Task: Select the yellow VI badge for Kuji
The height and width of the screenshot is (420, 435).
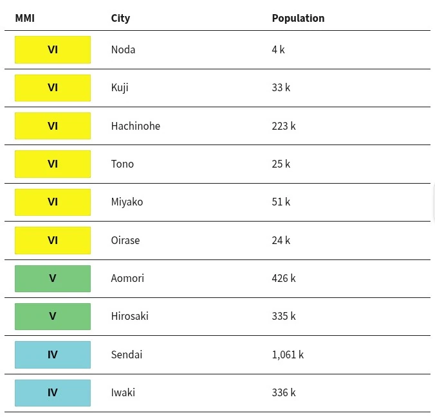Action: pos(53,88)
